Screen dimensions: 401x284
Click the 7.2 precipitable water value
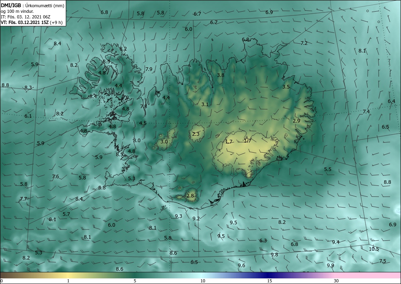pos(304,43)
